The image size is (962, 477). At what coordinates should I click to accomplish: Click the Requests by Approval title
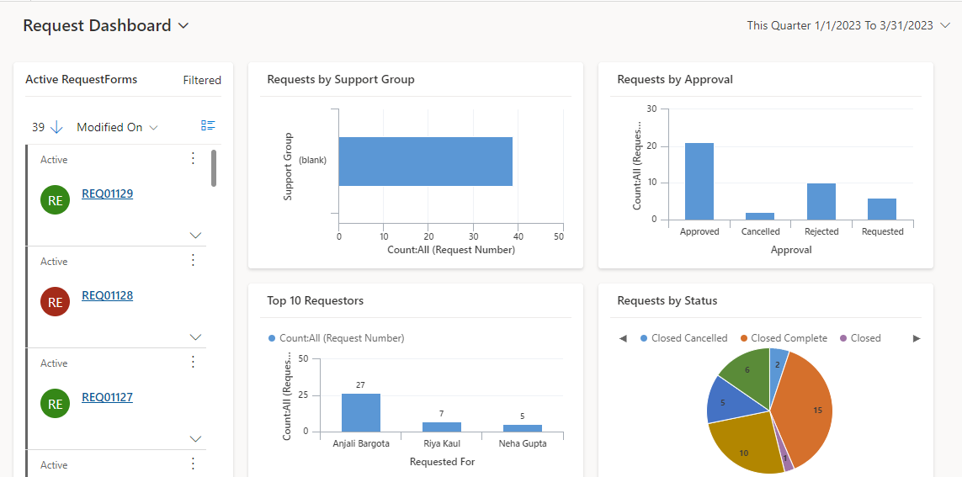(x=675, y=79)
